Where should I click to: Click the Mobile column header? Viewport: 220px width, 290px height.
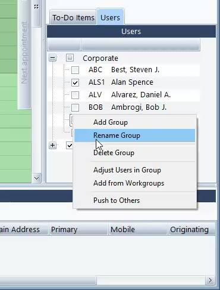(138, 229)
